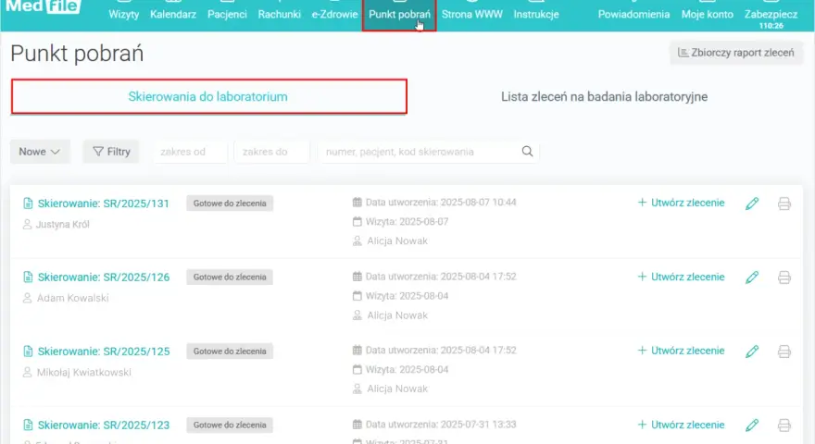Screen dimensions: 815x444
Task: Open Powiadomienia in the top bar
Action: (633, 14)
